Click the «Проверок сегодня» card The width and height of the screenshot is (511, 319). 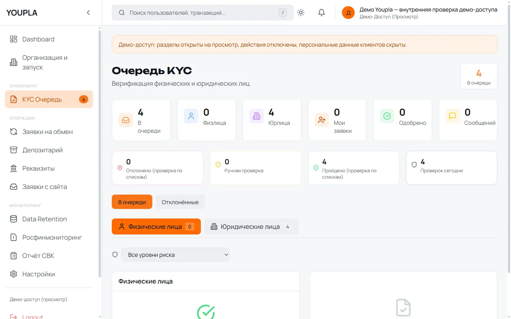[452, 168]
